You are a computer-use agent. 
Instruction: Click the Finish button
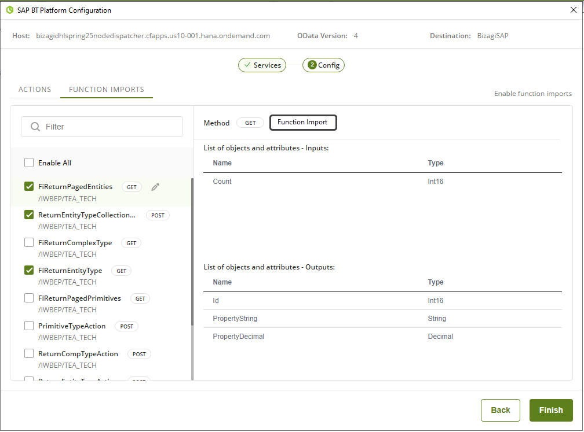(x=550, y=410)
